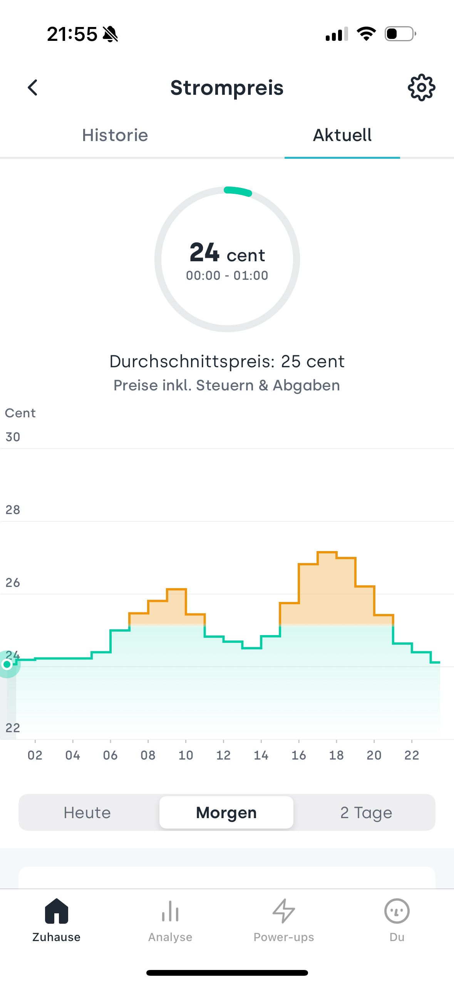454x985 pixels.
Task: Open the Du profile face icon
Action: click(x=397, y=911)
